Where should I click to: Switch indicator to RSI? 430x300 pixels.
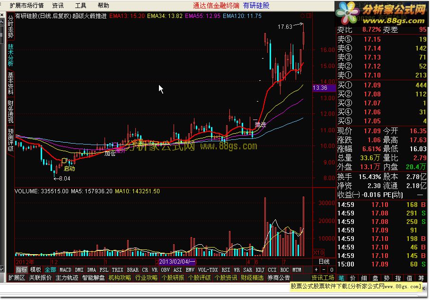[226, 270]
